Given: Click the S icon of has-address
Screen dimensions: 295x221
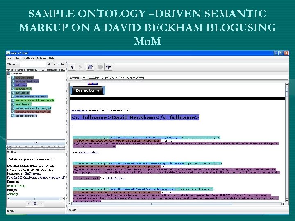Looking at the screenshot, I should 13,89.
